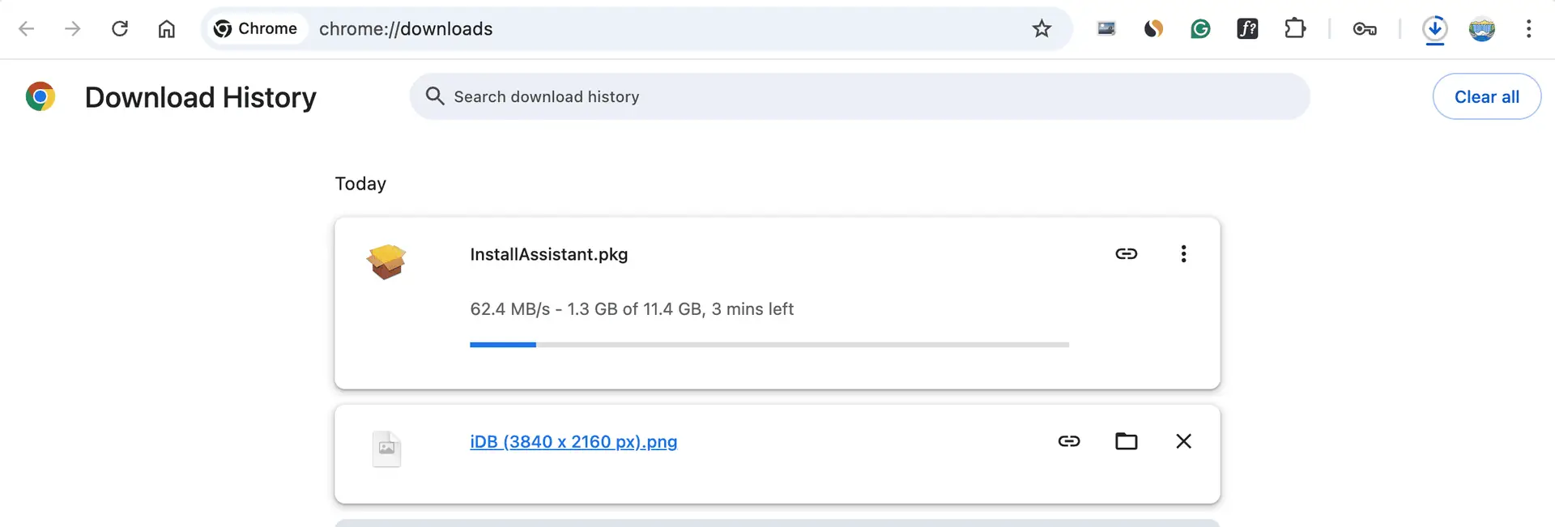The image size is (1555, 527).
Task: Show iDB png file in folder
Action: tap(1127, 441)
